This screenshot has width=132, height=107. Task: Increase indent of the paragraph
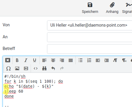point(107,60)
